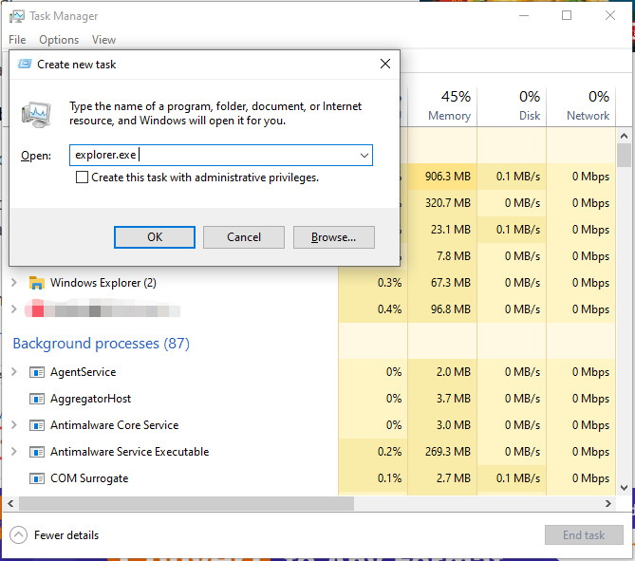Click the 96.8 MB memory cell
Screen dimensions: 635x561
[x=442, y=309]
